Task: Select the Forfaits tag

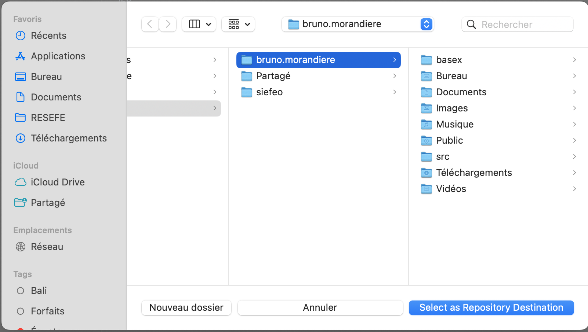Action: [47, 311]
